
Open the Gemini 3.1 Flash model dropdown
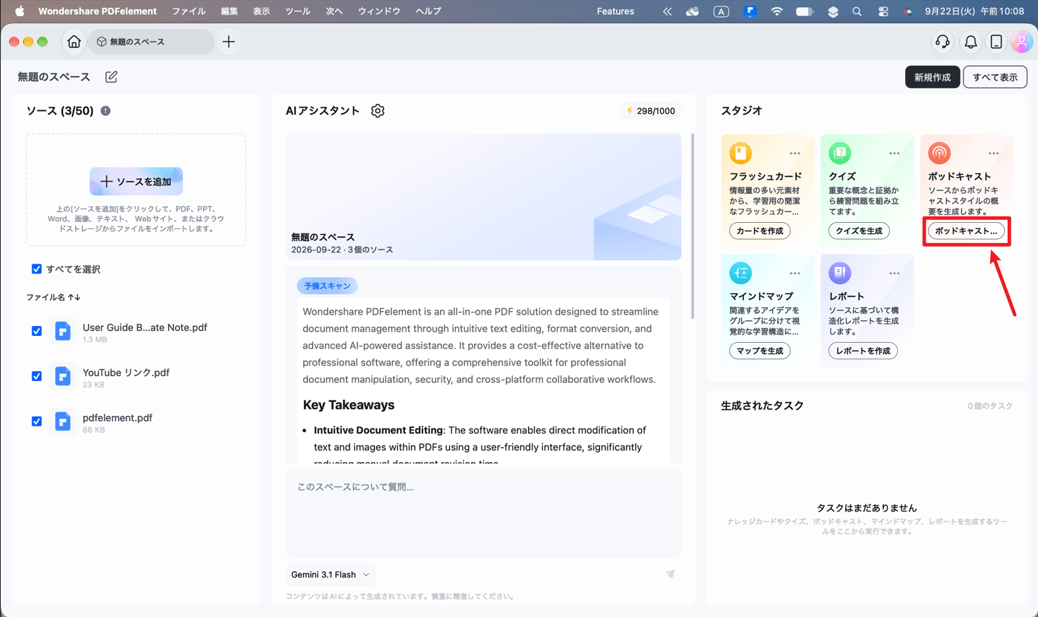coord(330,574)
